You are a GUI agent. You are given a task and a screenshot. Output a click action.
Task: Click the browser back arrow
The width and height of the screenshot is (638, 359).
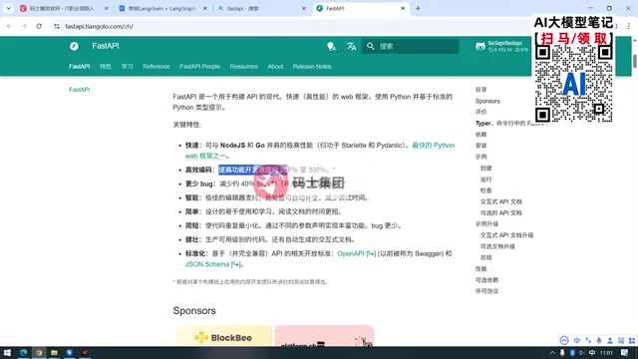[9, 26]
